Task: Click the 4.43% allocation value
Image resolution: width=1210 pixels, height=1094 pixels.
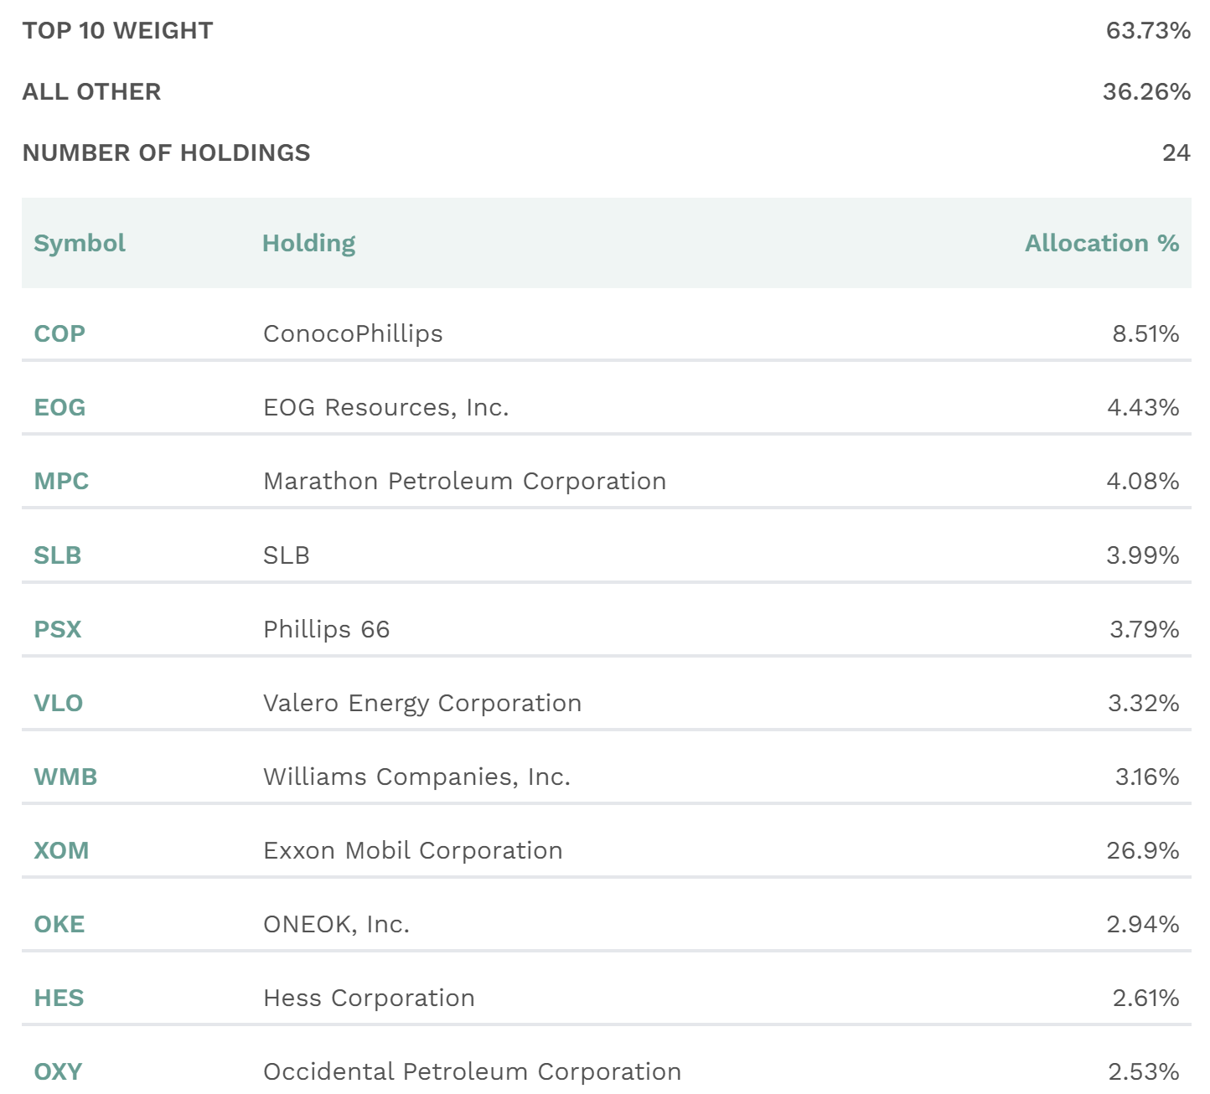Action: 1143,407
